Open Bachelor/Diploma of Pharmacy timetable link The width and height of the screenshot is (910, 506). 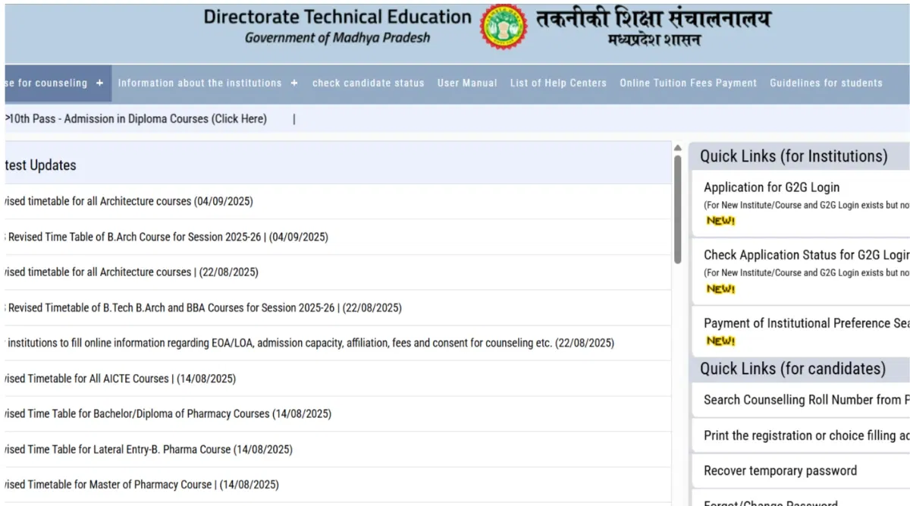(168, 413)
